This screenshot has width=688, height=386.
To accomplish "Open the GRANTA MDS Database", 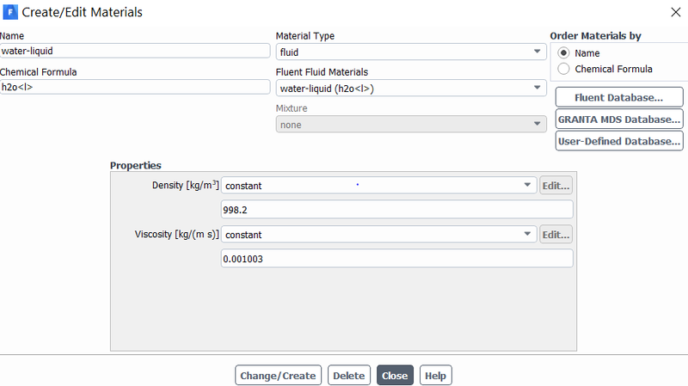I will [x=619, y=119].
